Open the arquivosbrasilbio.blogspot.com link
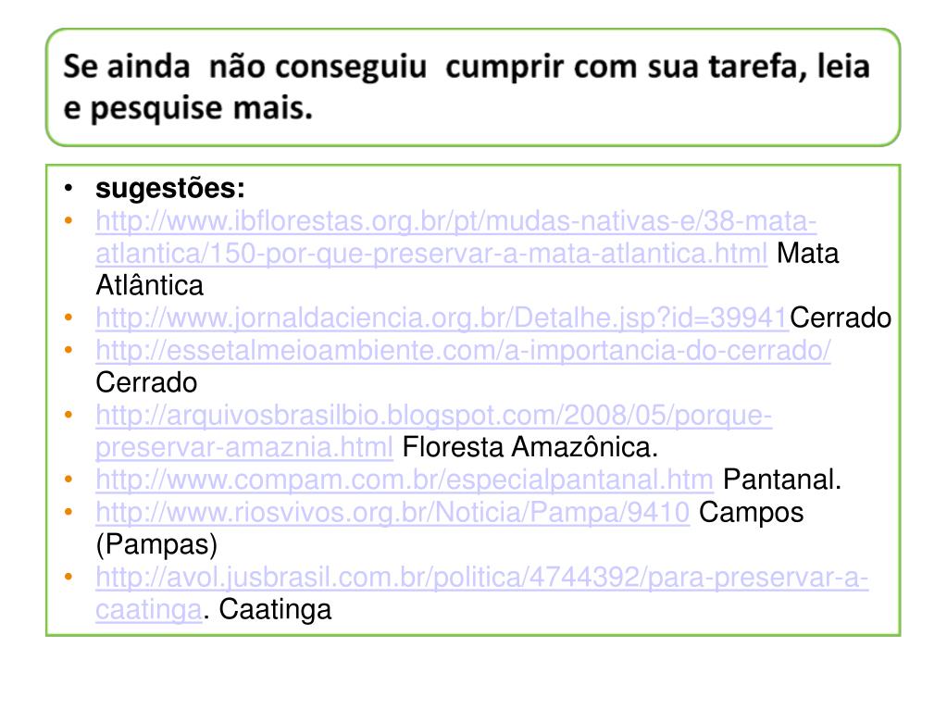947x710 pixels. click(433, 416)
